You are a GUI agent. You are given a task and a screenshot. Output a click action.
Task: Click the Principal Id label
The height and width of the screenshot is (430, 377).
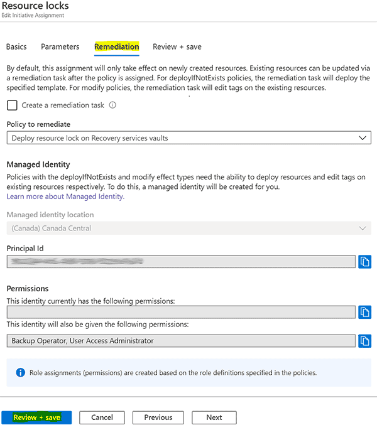click(25, 249)
